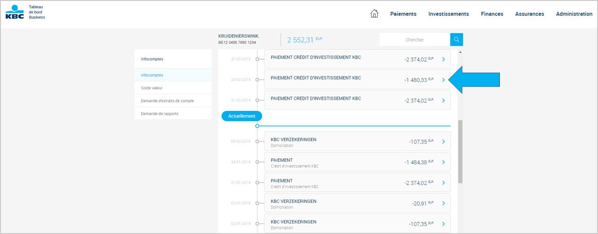Viewport: 598px width, 234px height.
Task: Click the -2 374,02 EUR amount dated 21-03-2019
Action: 419,60
